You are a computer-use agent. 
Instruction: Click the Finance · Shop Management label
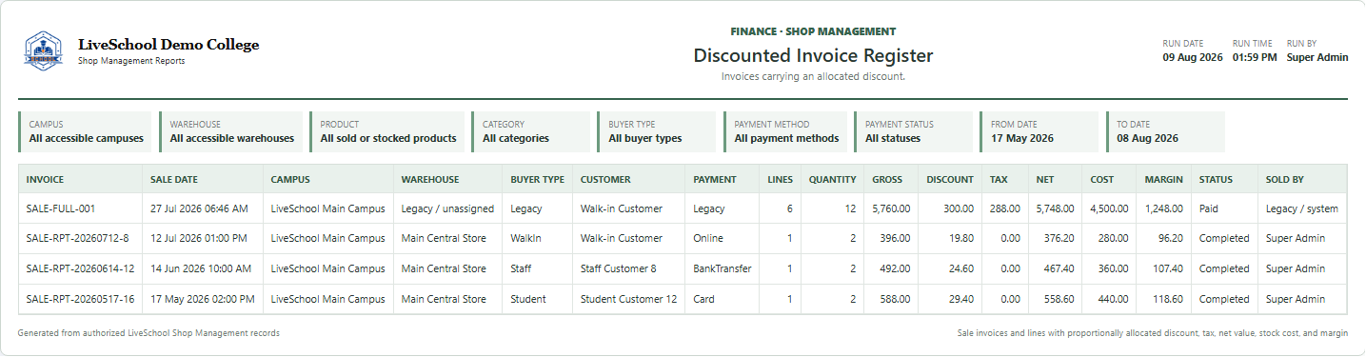(813, 31)
